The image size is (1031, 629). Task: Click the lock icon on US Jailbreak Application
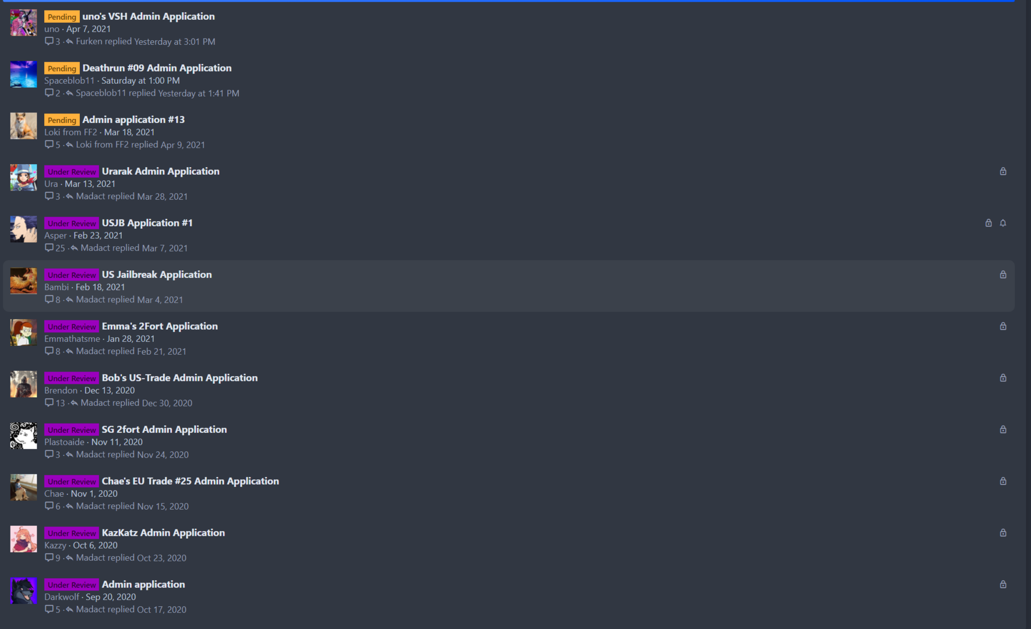coord(1003,275)
